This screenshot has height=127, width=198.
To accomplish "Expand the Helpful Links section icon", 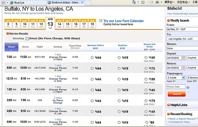I will (x=168, y=105).
